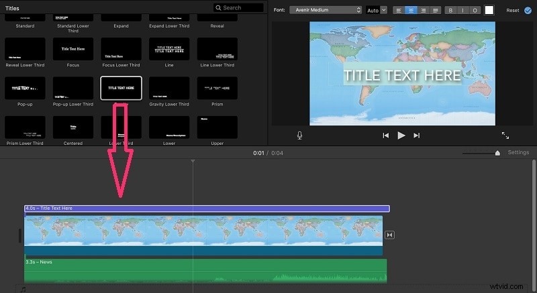
Task: Select the Lower title style
Action: point(169,127)
